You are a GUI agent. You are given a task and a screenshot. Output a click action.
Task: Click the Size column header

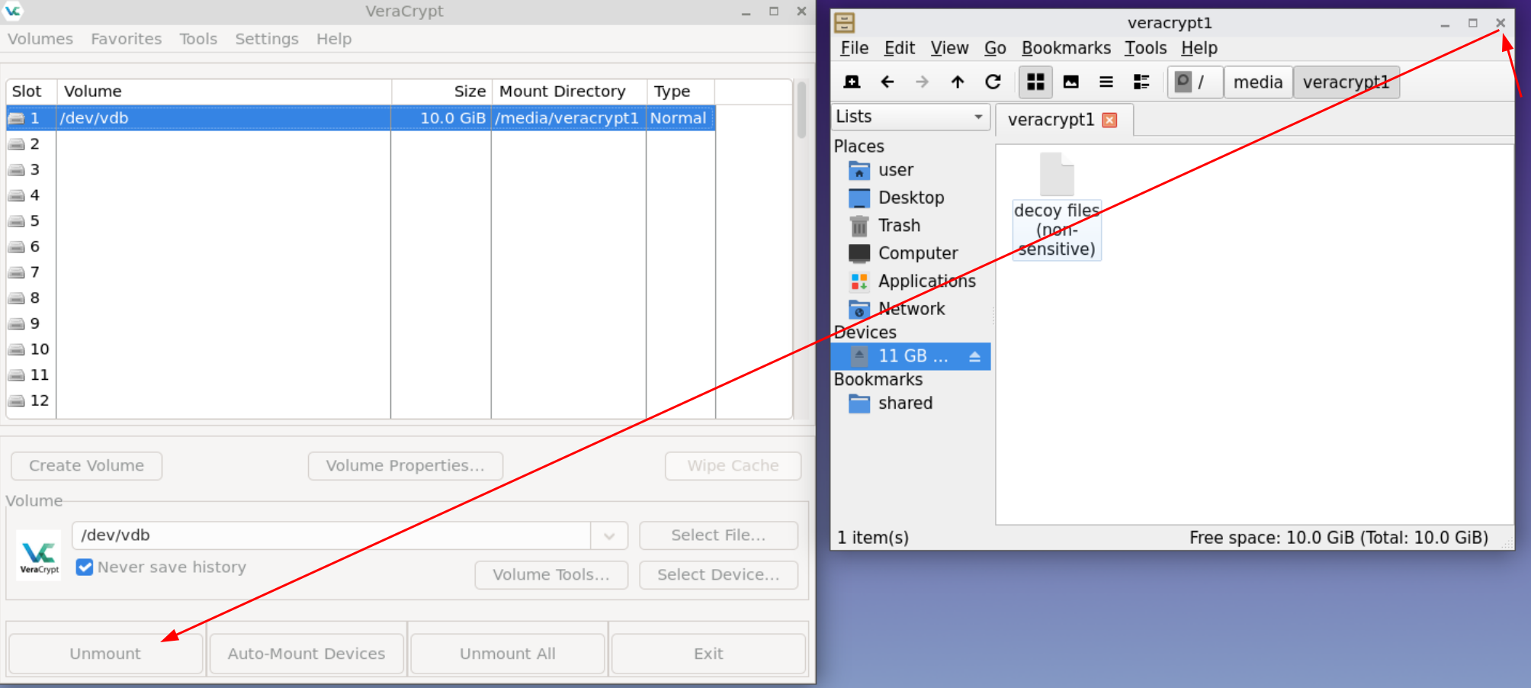(441, 92)
